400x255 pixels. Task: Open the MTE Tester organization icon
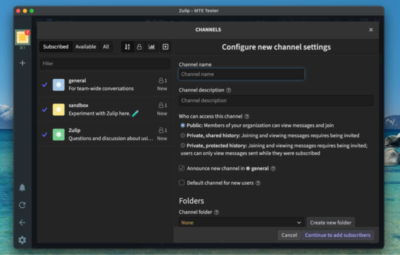click(22, 37)
